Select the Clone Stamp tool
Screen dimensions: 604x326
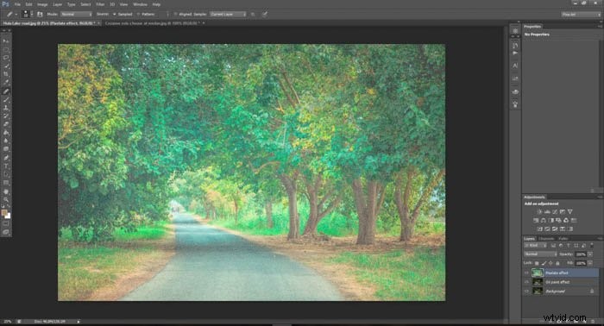6,108
